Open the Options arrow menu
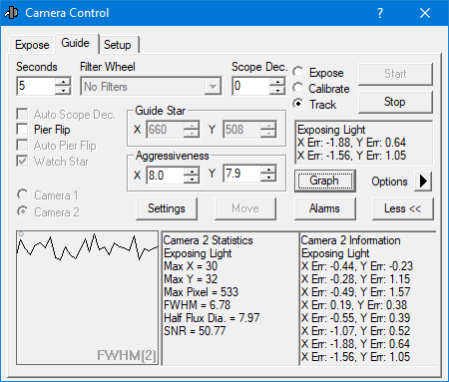Viewport: 449px width, 382px height. (423, 182)
